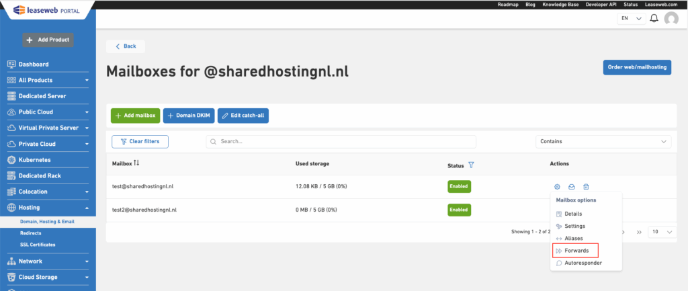Click the Hosting globe icon

12,208
